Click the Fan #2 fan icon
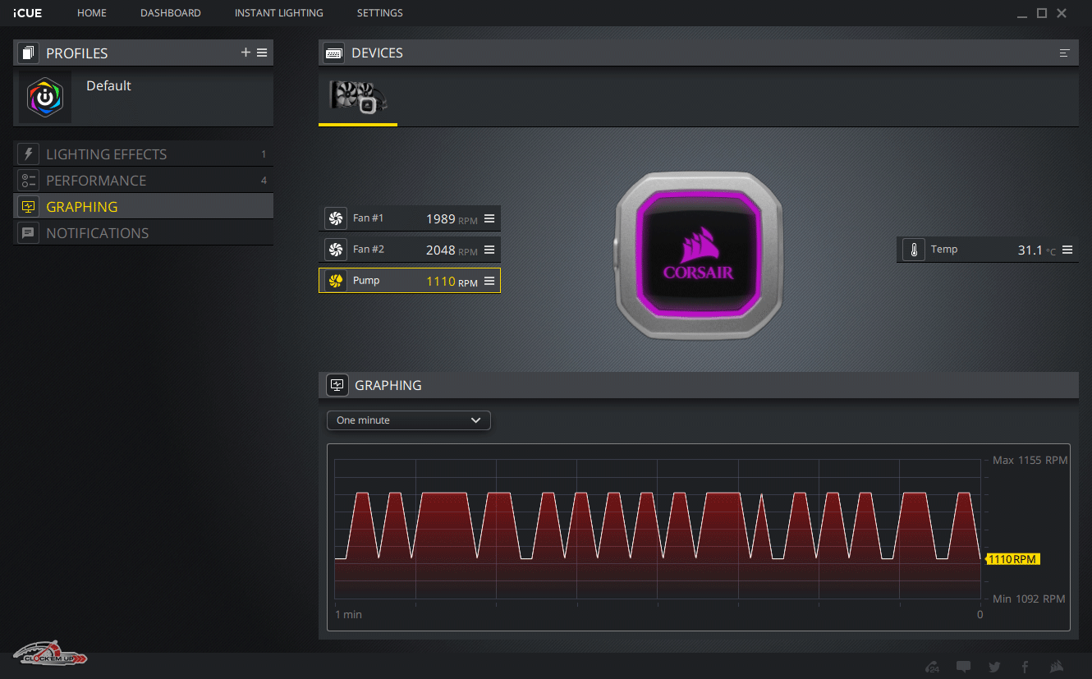1092x679 pixels. click(335, 250)
